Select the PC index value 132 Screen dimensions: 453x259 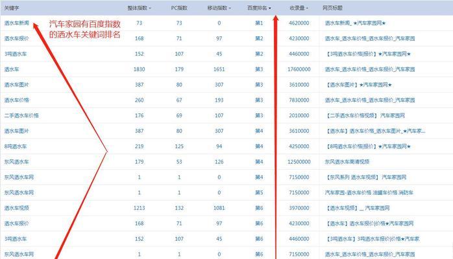point(179,208)
